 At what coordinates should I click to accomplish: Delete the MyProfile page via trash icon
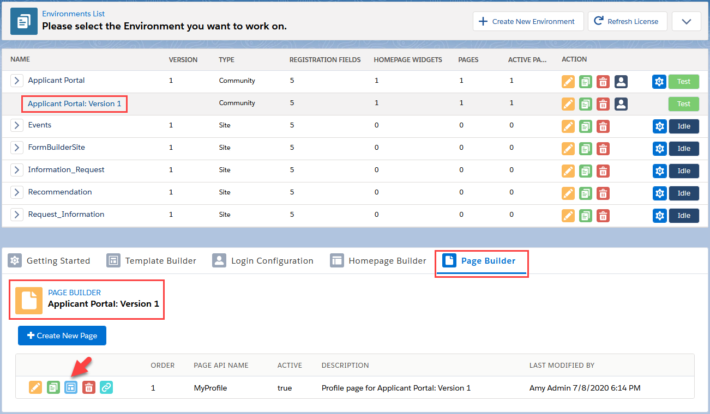[x=89, y=387]
